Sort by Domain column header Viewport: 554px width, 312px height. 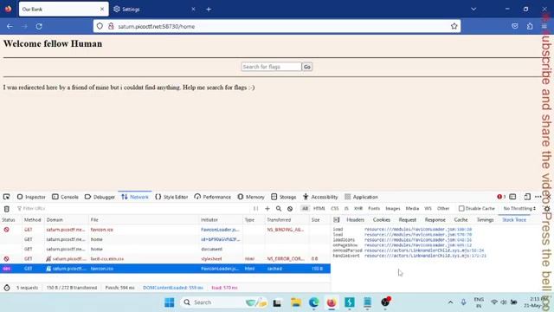[67, 219]
